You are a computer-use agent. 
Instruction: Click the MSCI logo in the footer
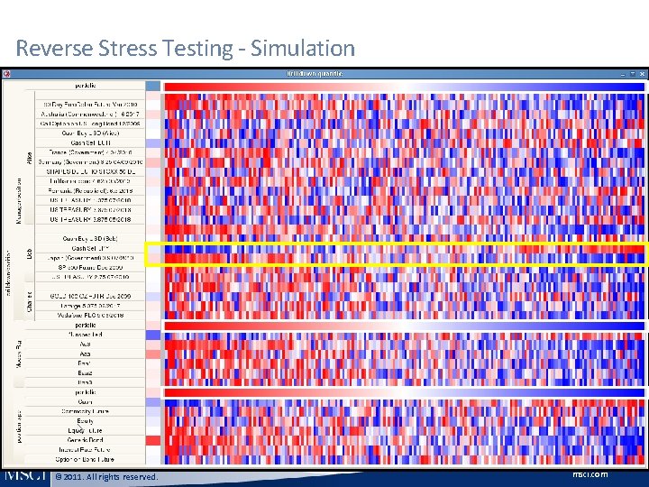coord(25,475)
